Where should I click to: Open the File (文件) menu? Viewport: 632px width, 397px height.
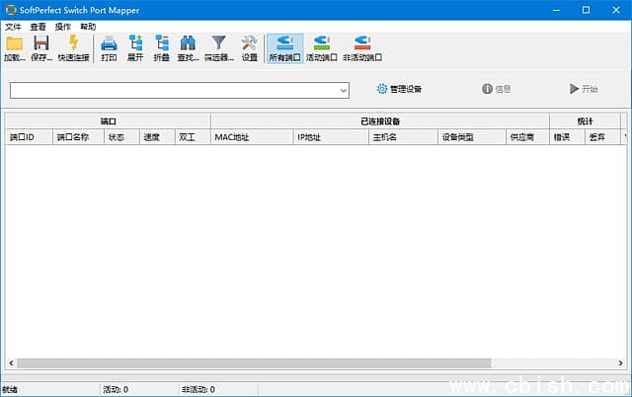coord(13,27)
